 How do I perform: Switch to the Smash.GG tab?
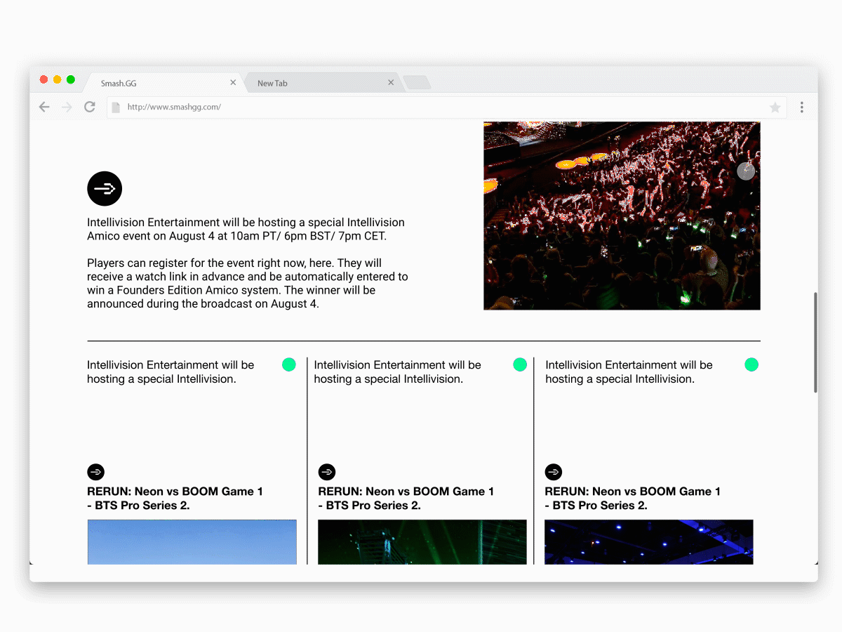click(163, 83)
